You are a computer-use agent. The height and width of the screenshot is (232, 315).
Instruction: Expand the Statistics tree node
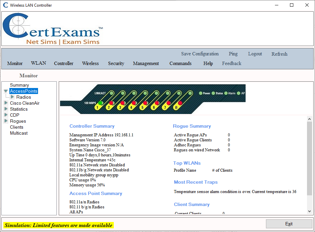click(x=6, y=109)
